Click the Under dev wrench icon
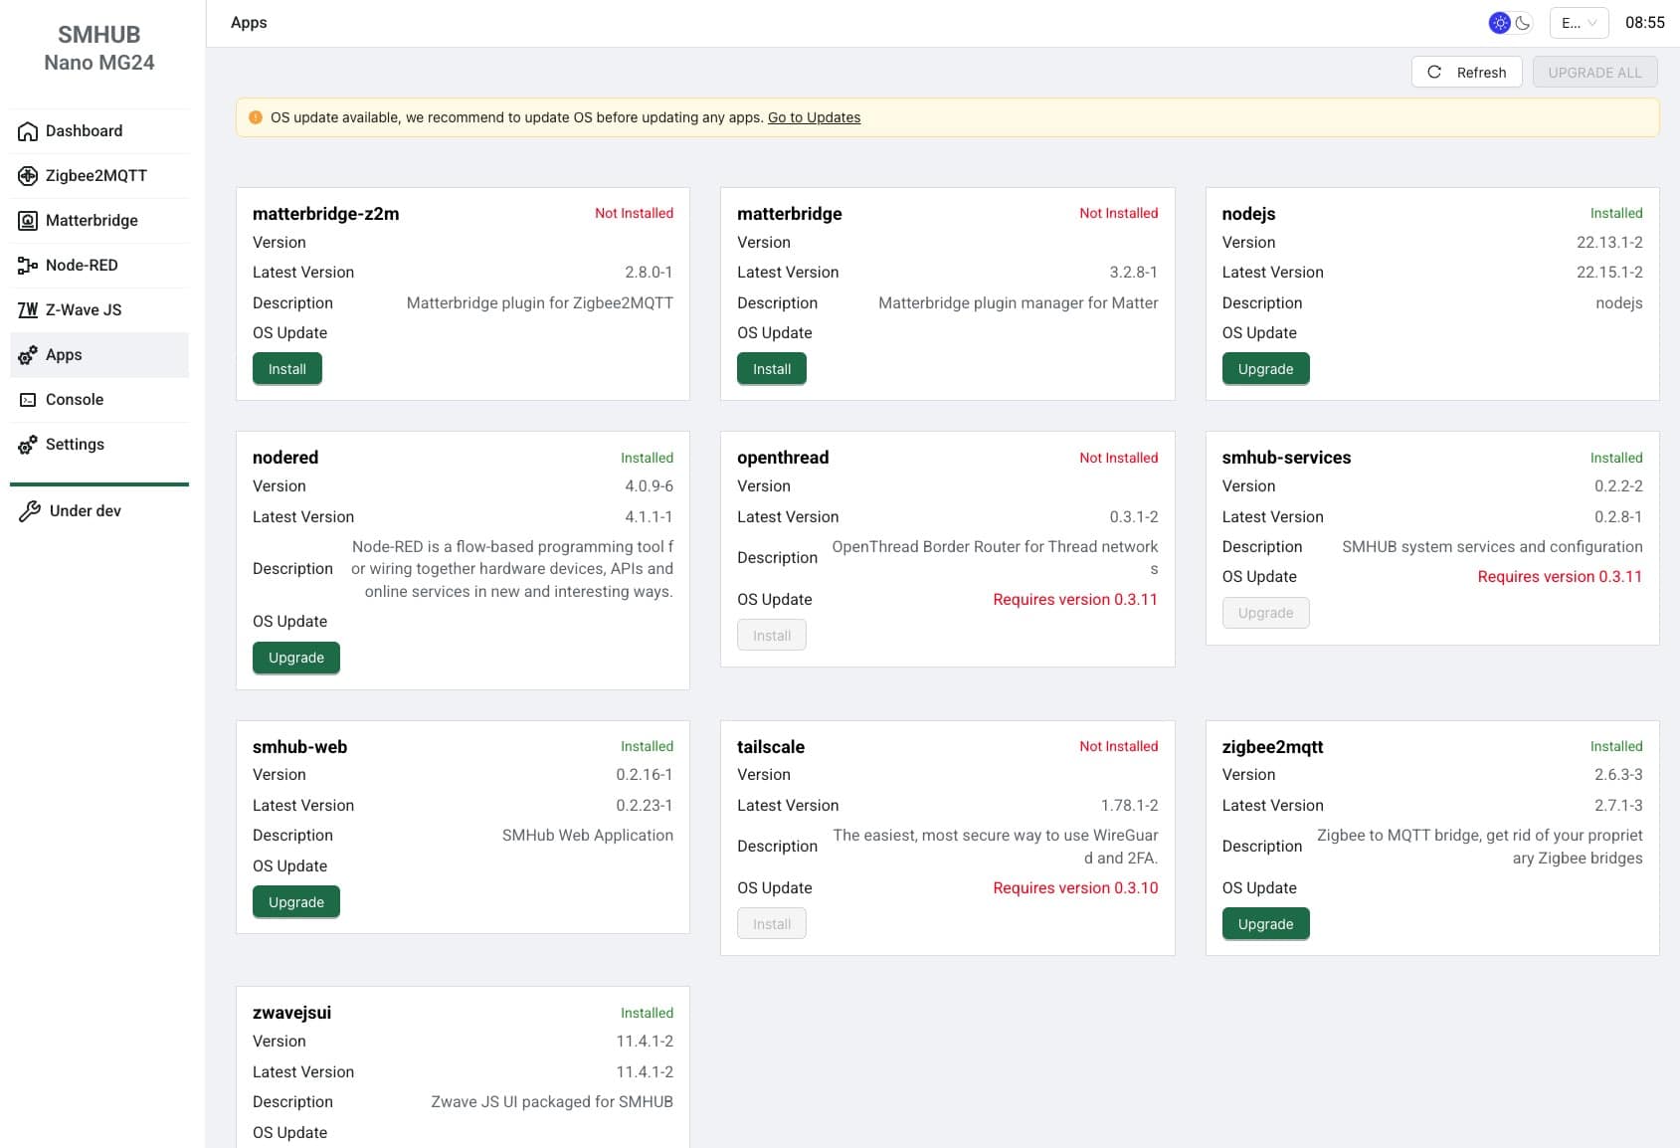 [30, 511]
